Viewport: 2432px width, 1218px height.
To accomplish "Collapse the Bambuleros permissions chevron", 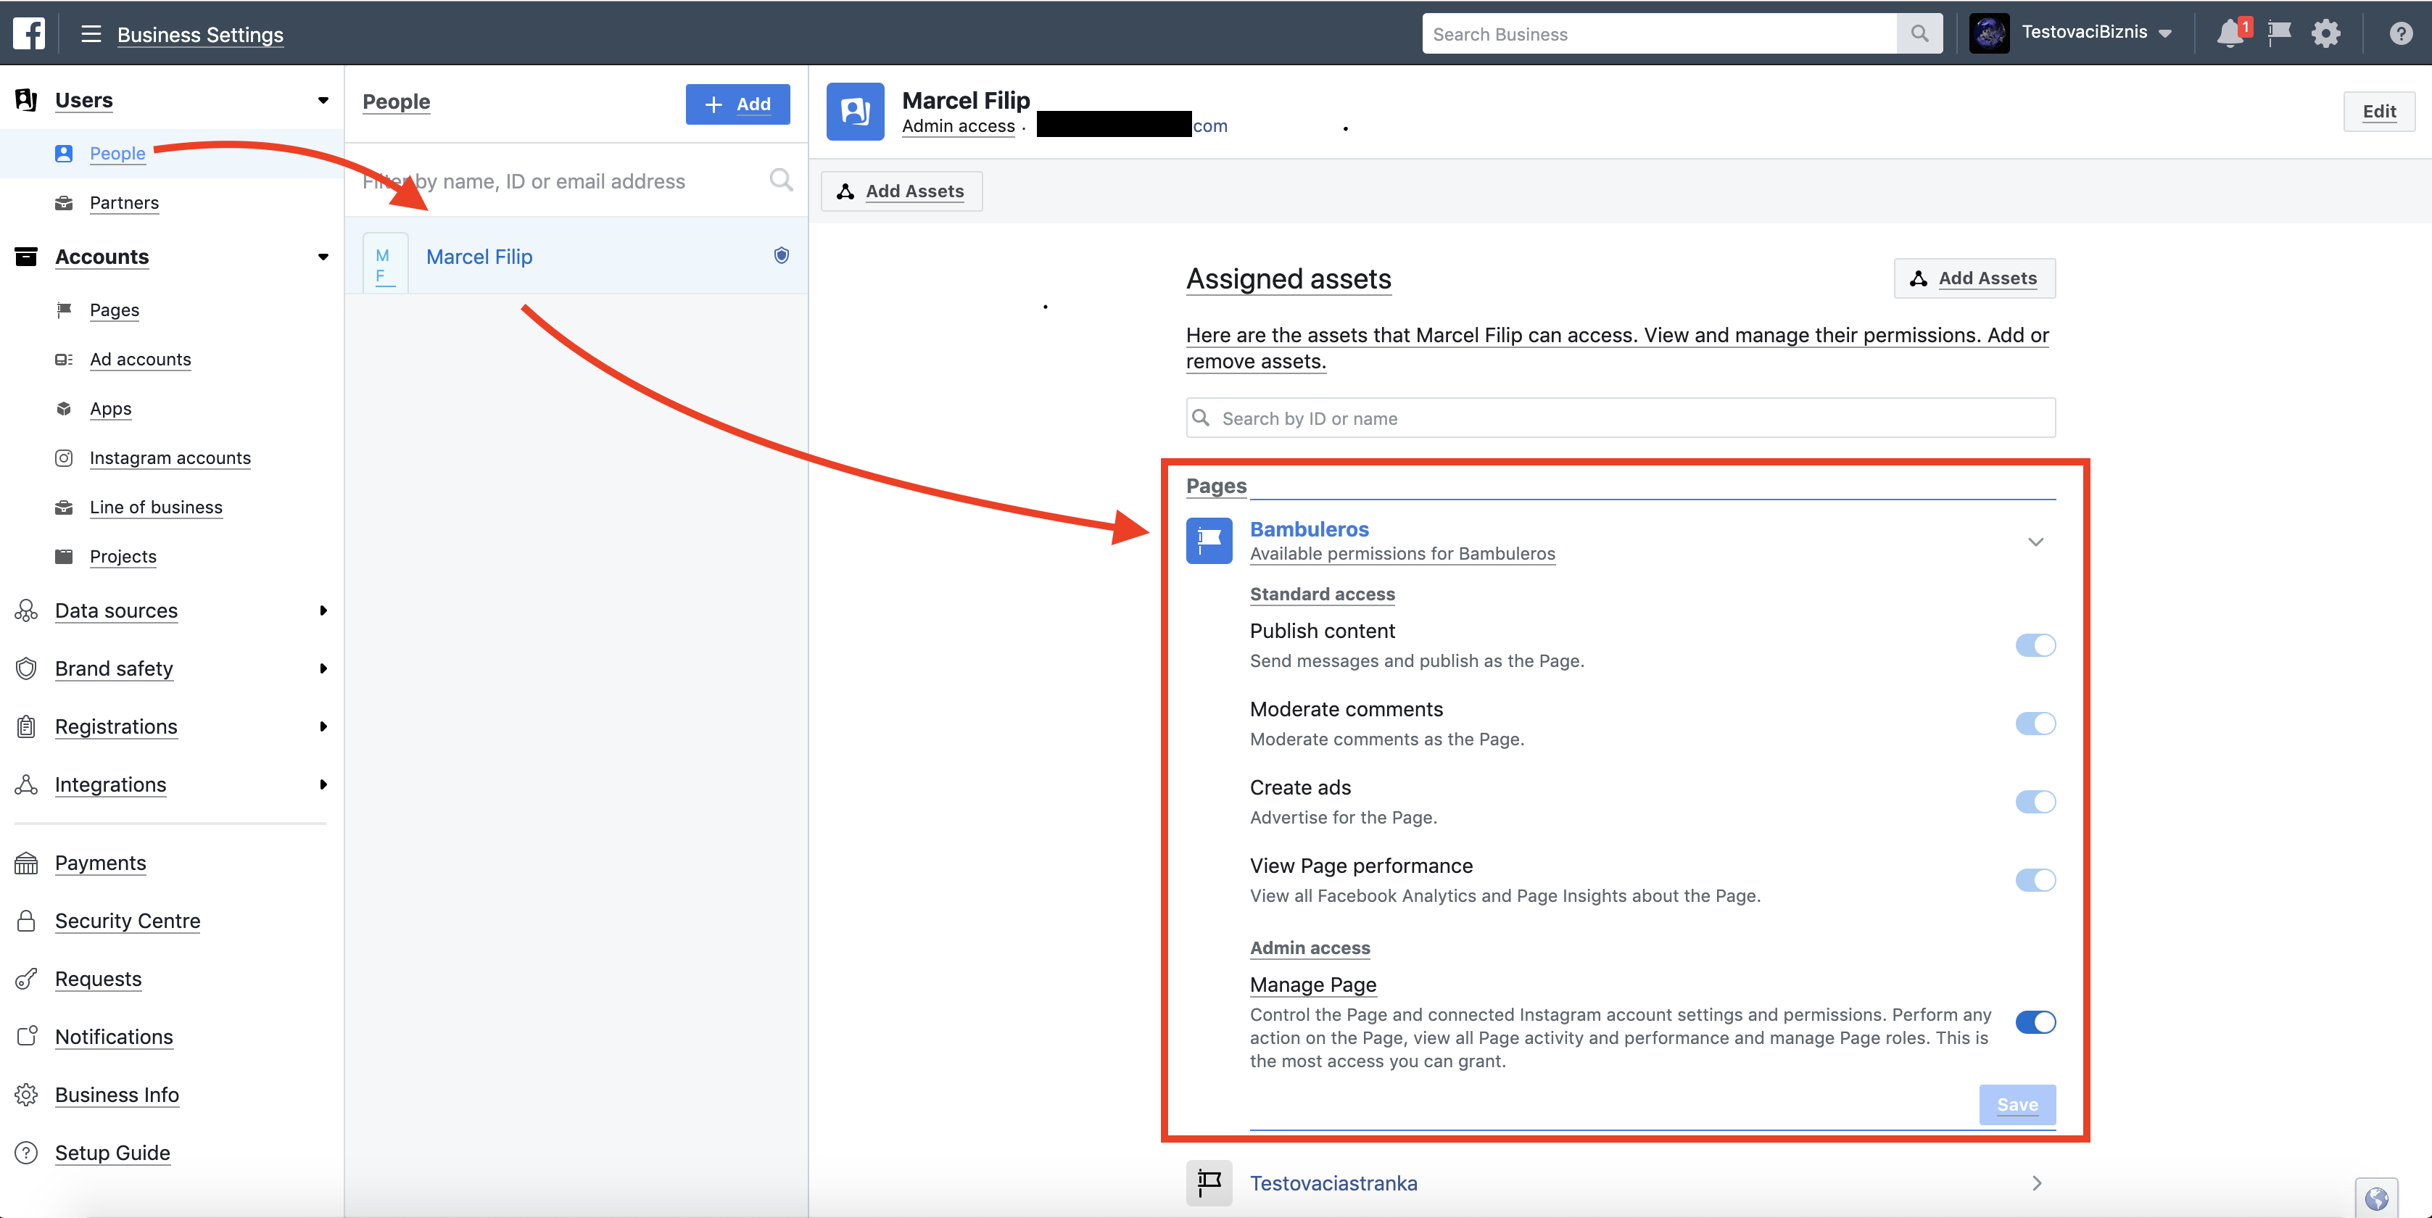I will coord(2035,542).
